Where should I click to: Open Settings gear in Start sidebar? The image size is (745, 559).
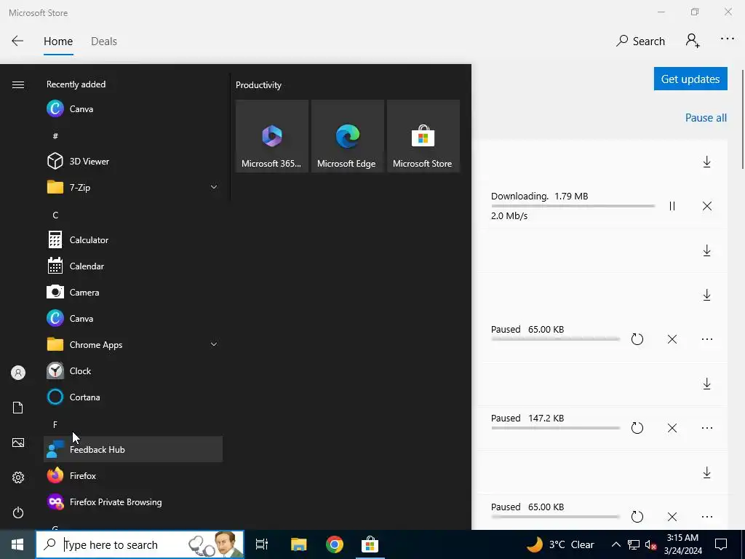click(18, 477)
